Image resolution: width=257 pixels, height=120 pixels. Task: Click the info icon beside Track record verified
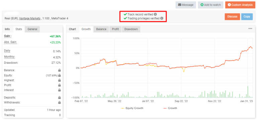click(x=155, y=14)
